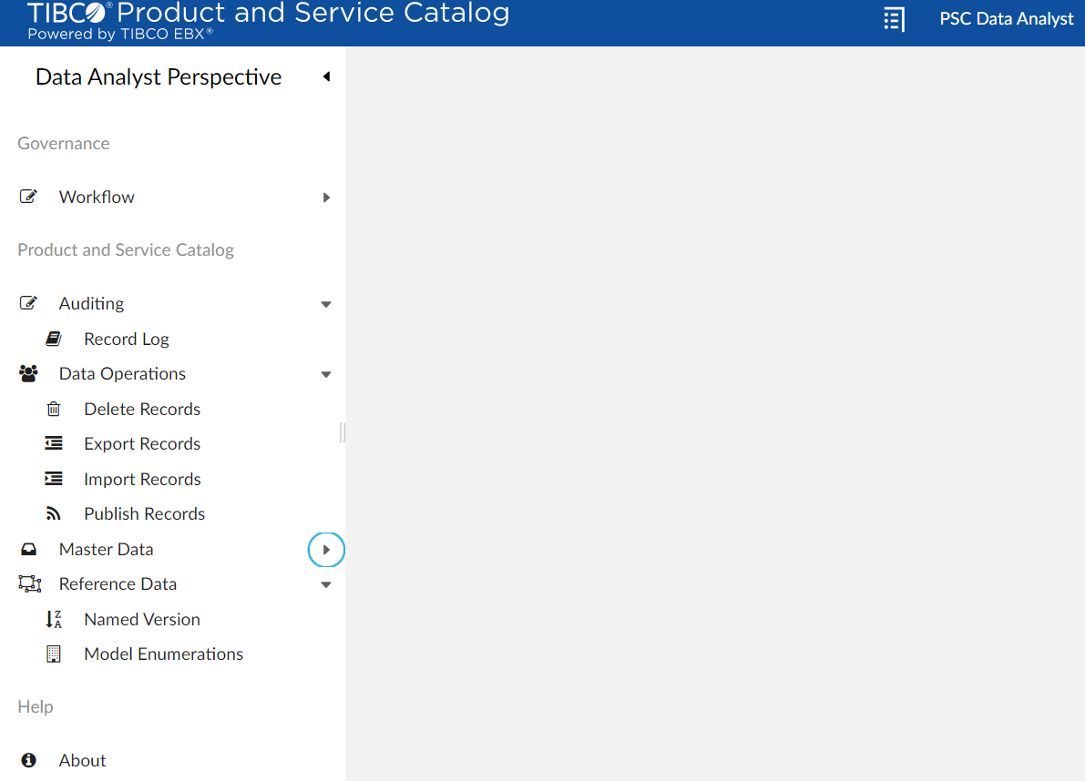
Task: Click the trash icon beside Delete Records
Action: tap(54, 410)
